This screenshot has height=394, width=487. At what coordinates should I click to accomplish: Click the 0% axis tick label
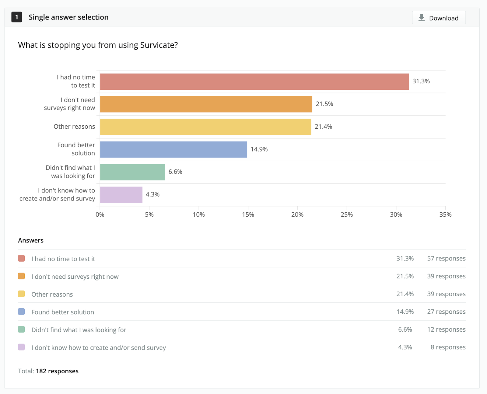pyautogui.click(x=100, y=214)
